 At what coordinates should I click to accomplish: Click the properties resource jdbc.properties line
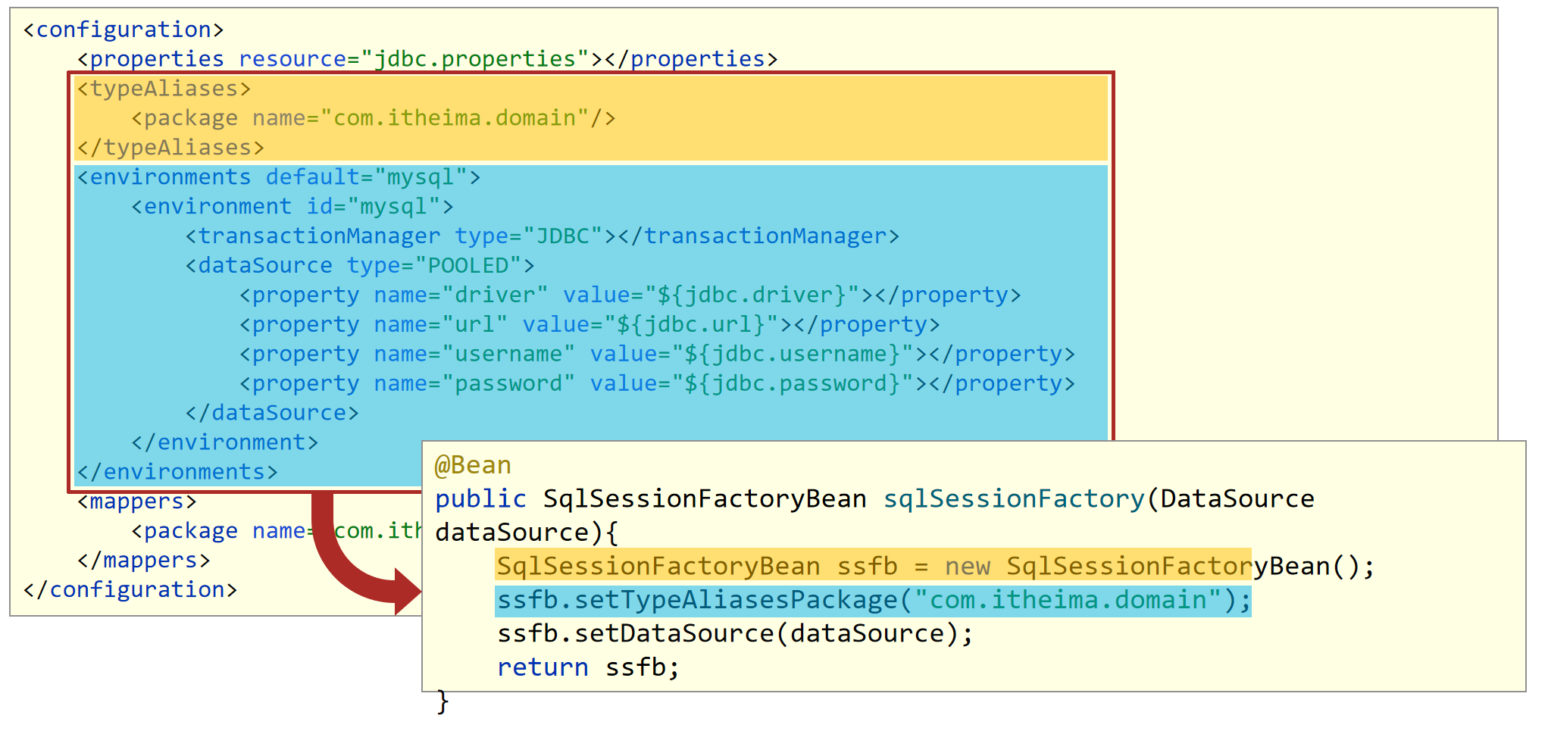427,59
